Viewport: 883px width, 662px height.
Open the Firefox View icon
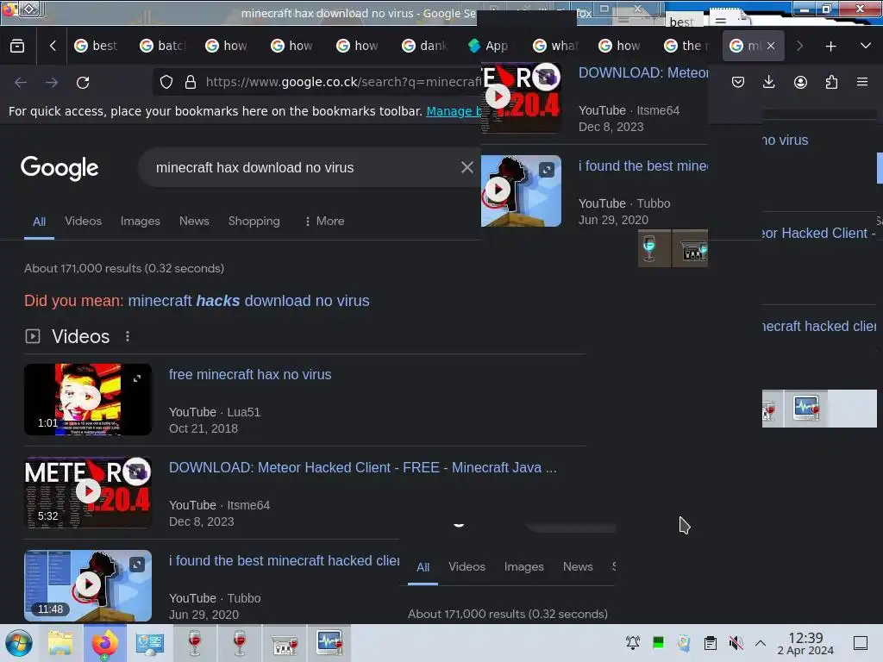click(x=17, y=46)
